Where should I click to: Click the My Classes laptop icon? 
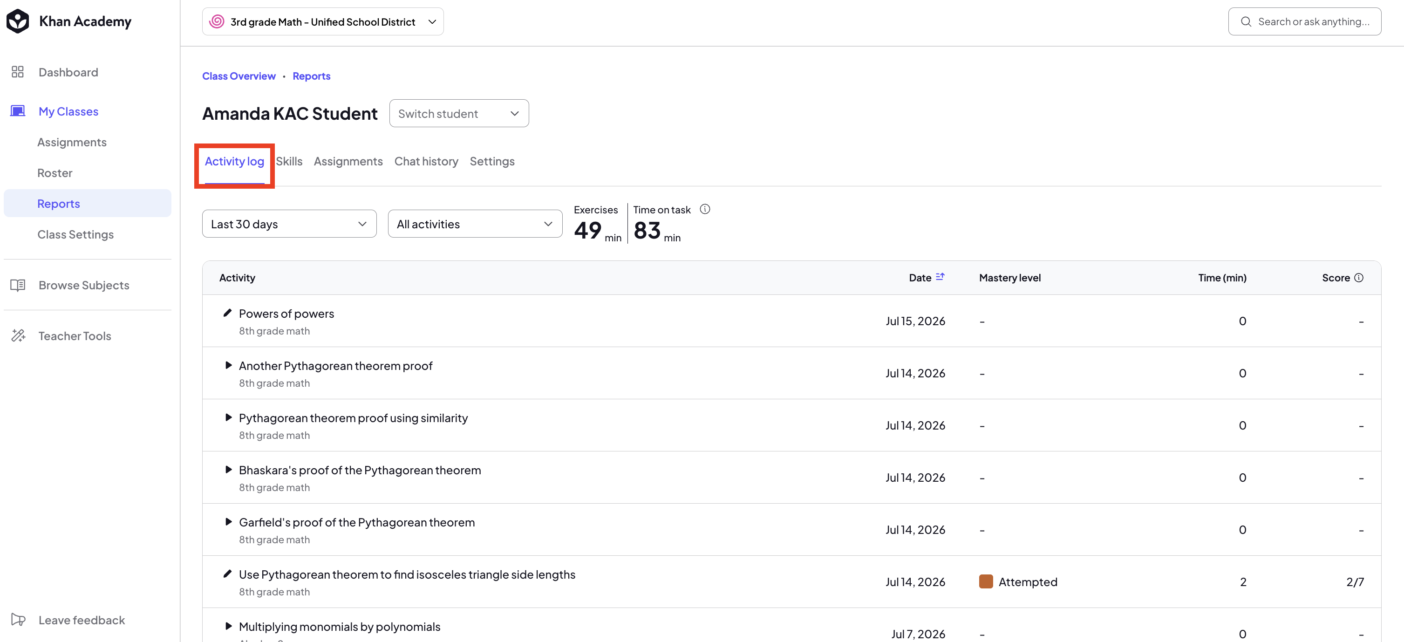click(17, 111)
